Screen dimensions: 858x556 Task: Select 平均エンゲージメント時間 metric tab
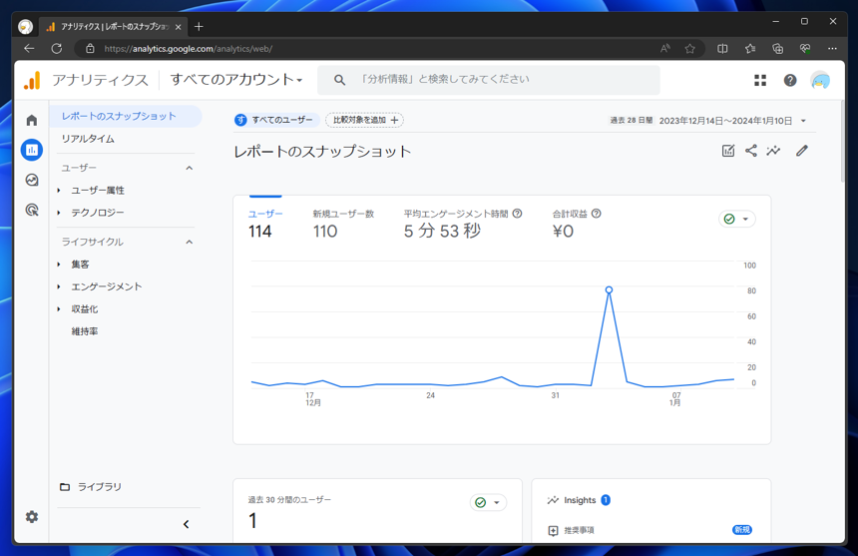coord(462,224)
